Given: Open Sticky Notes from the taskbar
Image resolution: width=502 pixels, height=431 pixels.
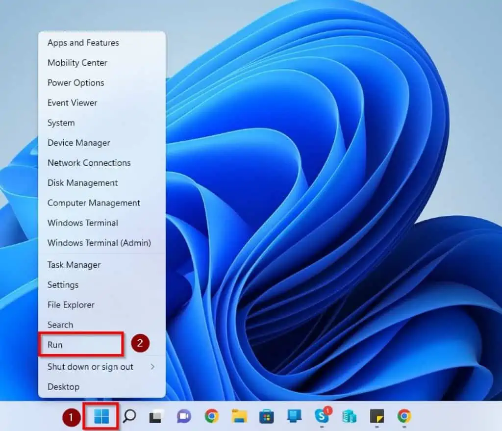Looking at the screenshot, I should pos(376,417).
